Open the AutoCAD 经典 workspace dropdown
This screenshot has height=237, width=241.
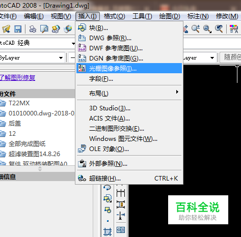click(73, 43)
